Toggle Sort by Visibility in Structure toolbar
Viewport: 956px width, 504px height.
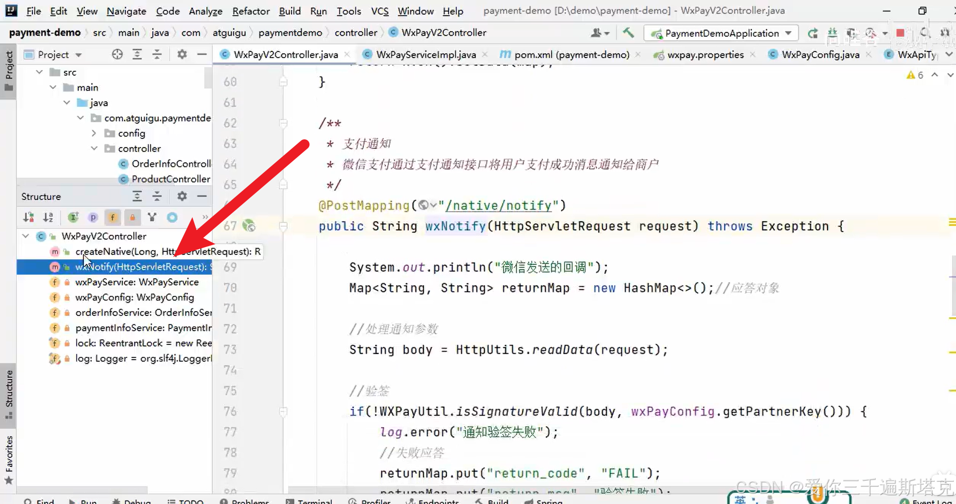[28, 218]
